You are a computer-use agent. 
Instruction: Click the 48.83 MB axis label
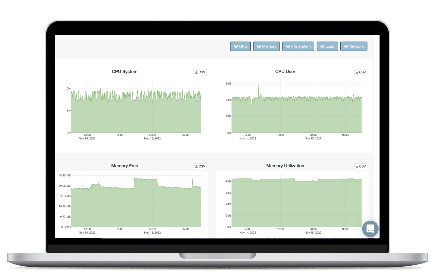coord(64,176)
